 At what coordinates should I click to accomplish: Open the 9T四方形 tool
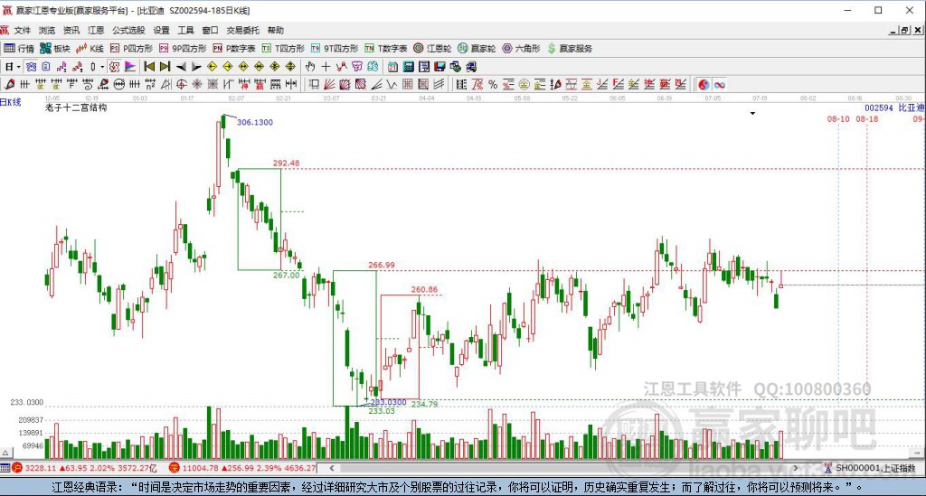coord(335,49)
